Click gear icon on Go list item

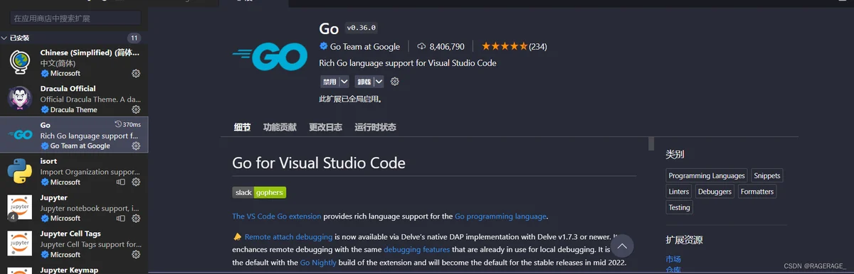pos(136,146)
